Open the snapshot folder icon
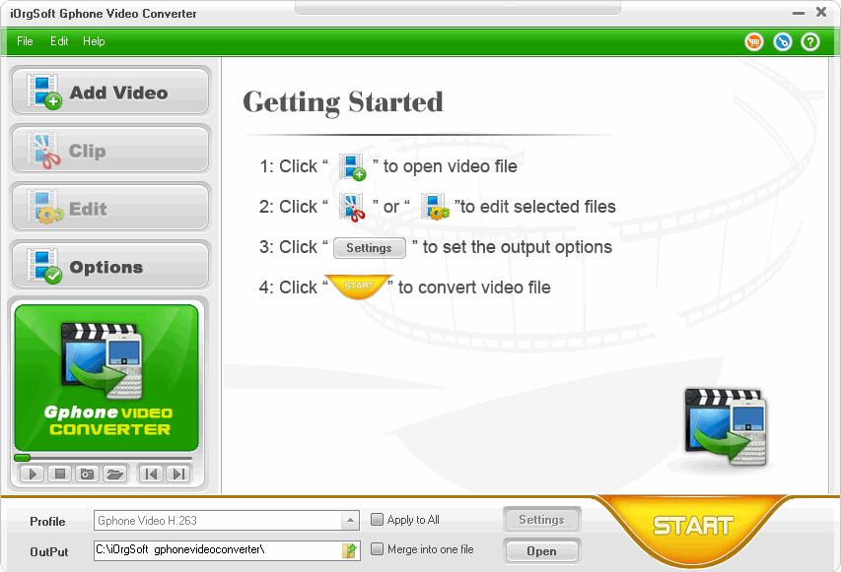 coord(114,474)
